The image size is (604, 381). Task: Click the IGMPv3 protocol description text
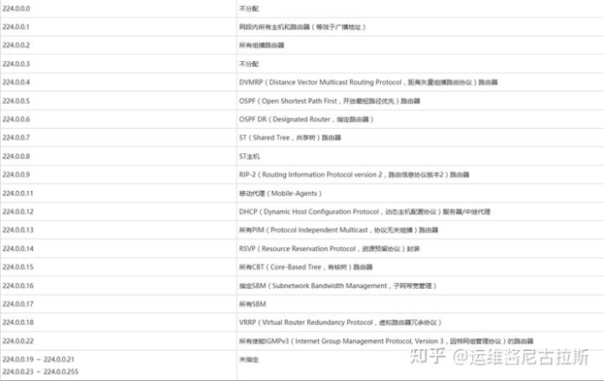[386, 341]
